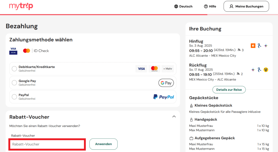Click Max Mustermann under Aufgegebenes Gepäck
This screenshot has height=152, width=278.
coord(202,149)
